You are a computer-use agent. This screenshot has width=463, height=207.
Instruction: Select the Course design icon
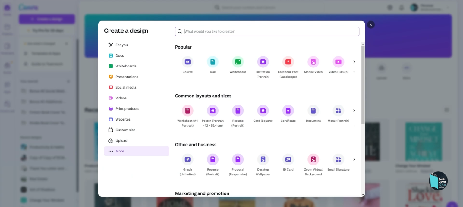click(x=187, y=62)
